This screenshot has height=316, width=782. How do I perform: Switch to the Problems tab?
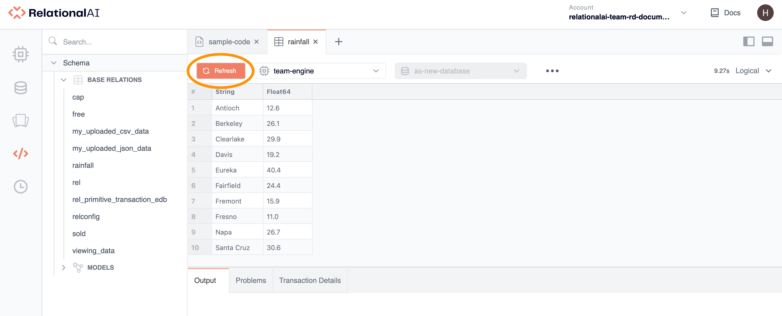[250, 281]
